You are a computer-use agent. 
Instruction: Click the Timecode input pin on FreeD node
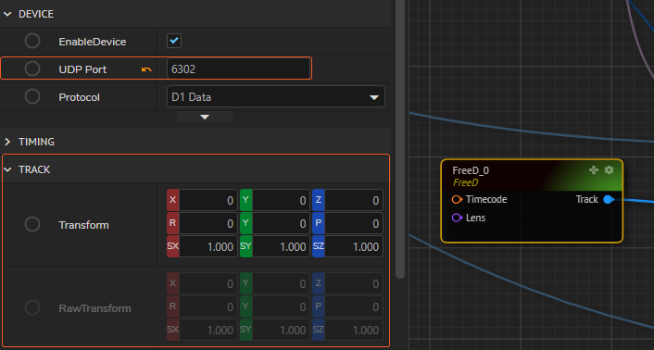[457, 199]
